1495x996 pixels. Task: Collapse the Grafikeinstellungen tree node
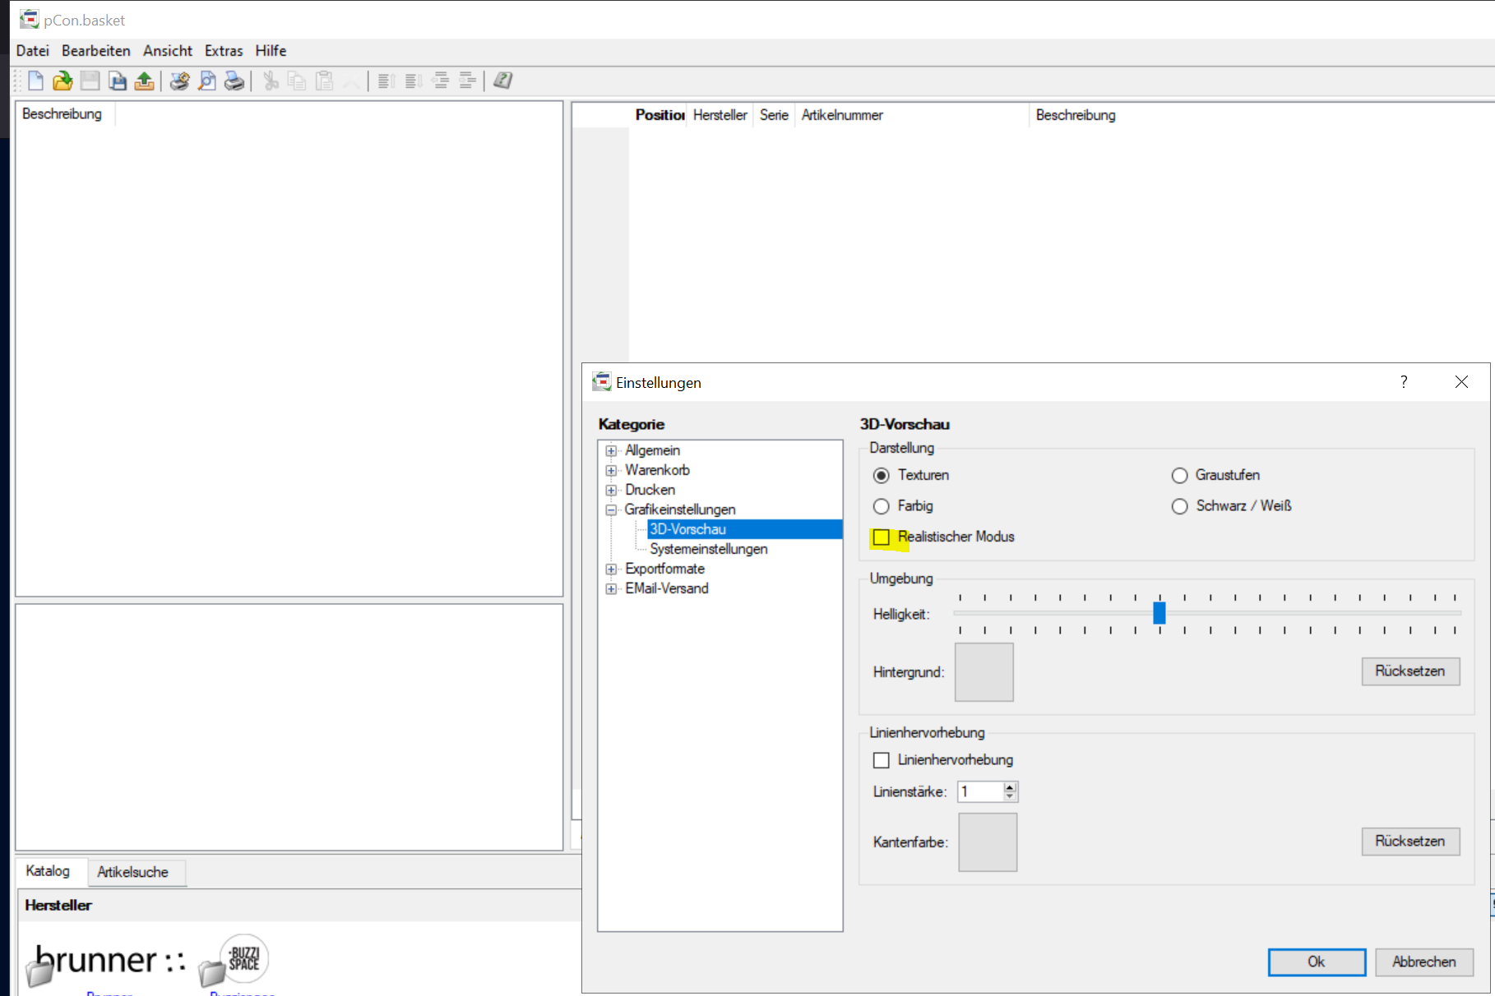[x=611, y=510]
